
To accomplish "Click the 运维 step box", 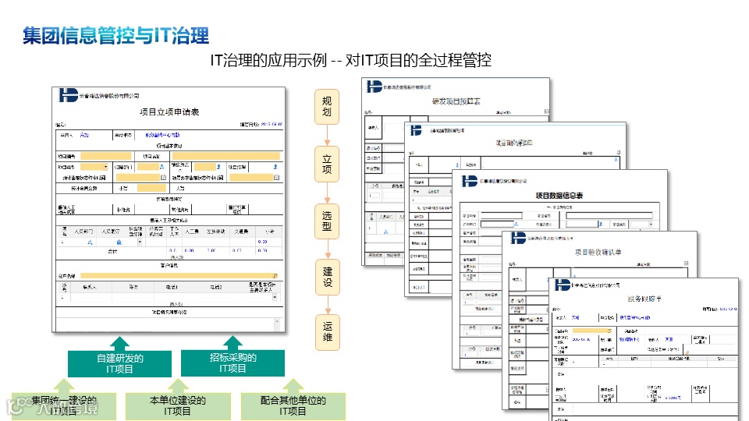I will (x=327, y=332).
